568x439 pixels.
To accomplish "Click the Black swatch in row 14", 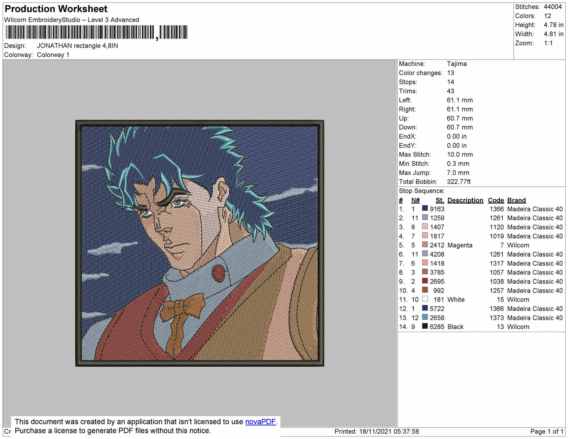I will click(425, 327).
